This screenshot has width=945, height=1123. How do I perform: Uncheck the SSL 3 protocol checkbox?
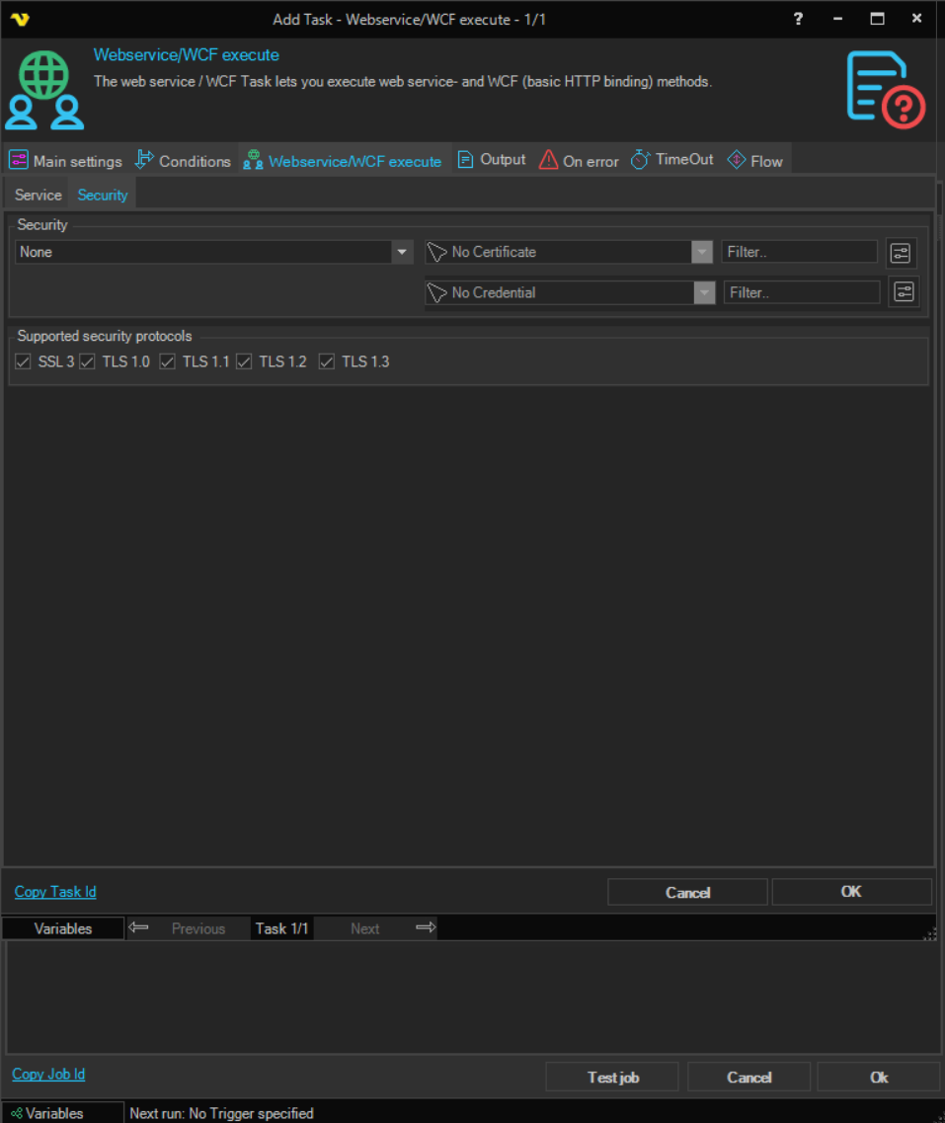coord(24,362)
